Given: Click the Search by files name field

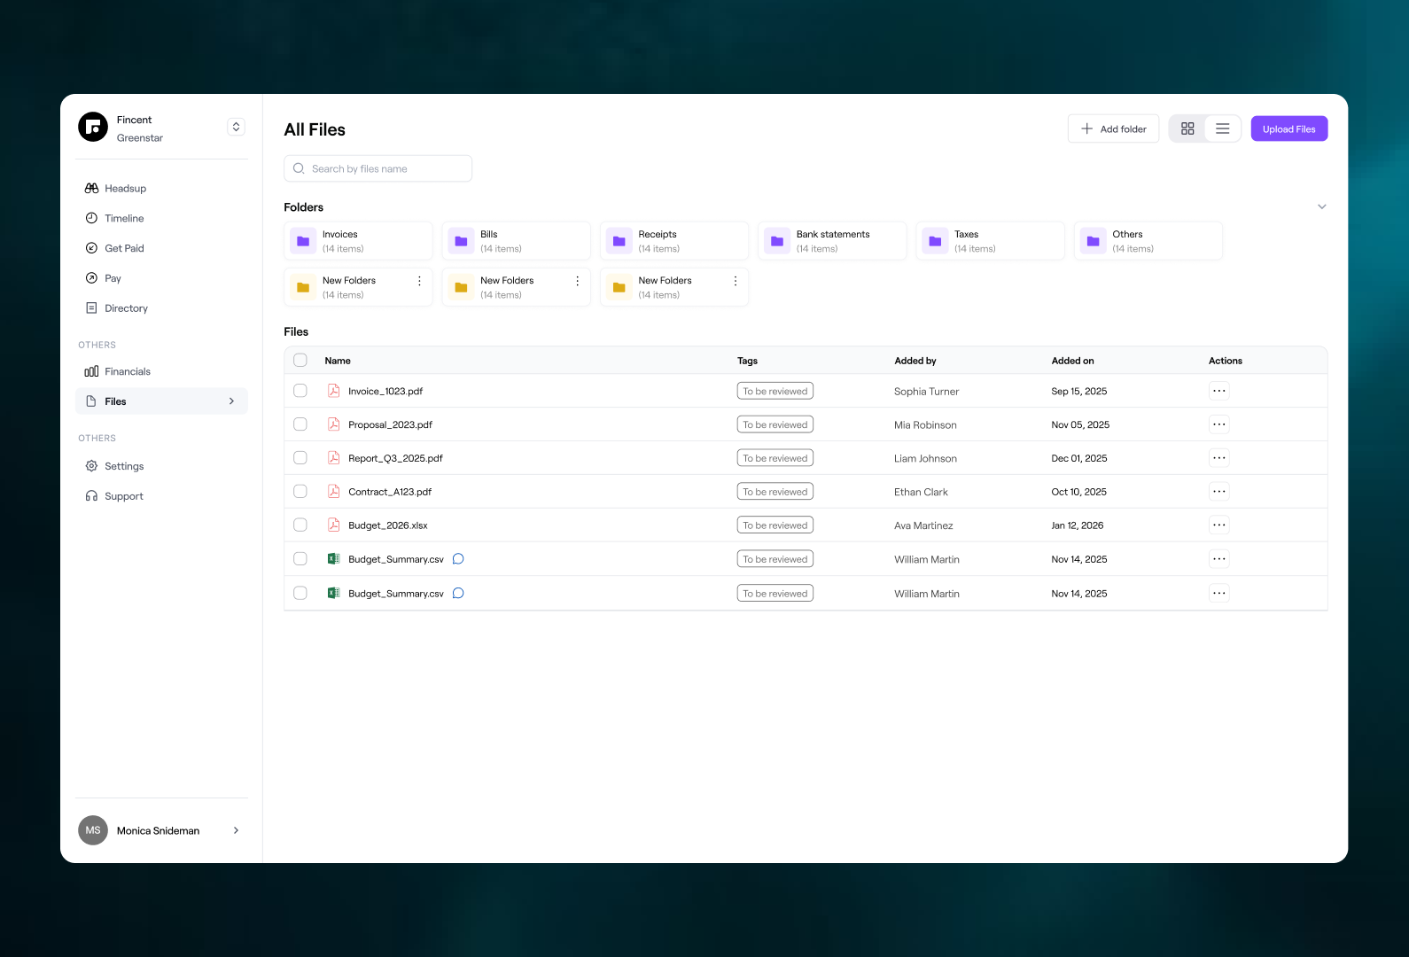Looking at the screenshot, I should [378, 168].
